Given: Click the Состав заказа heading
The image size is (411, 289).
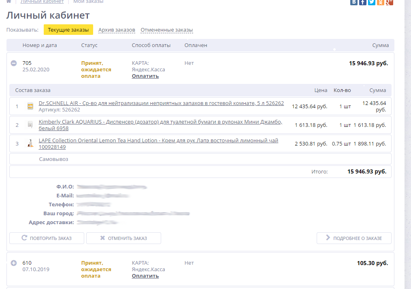Looking at the screenshot, I should (33, 90).
